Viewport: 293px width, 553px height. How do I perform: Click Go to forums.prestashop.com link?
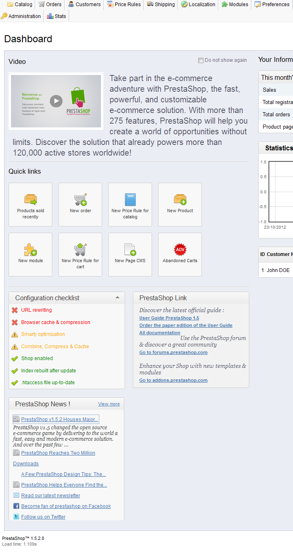click(173, 352)
